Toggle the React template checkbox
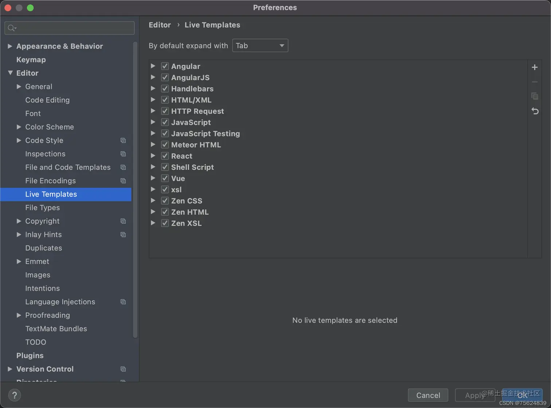Viewport: 551px width, 408px height. pyautogui.click(x=165, y=156)
